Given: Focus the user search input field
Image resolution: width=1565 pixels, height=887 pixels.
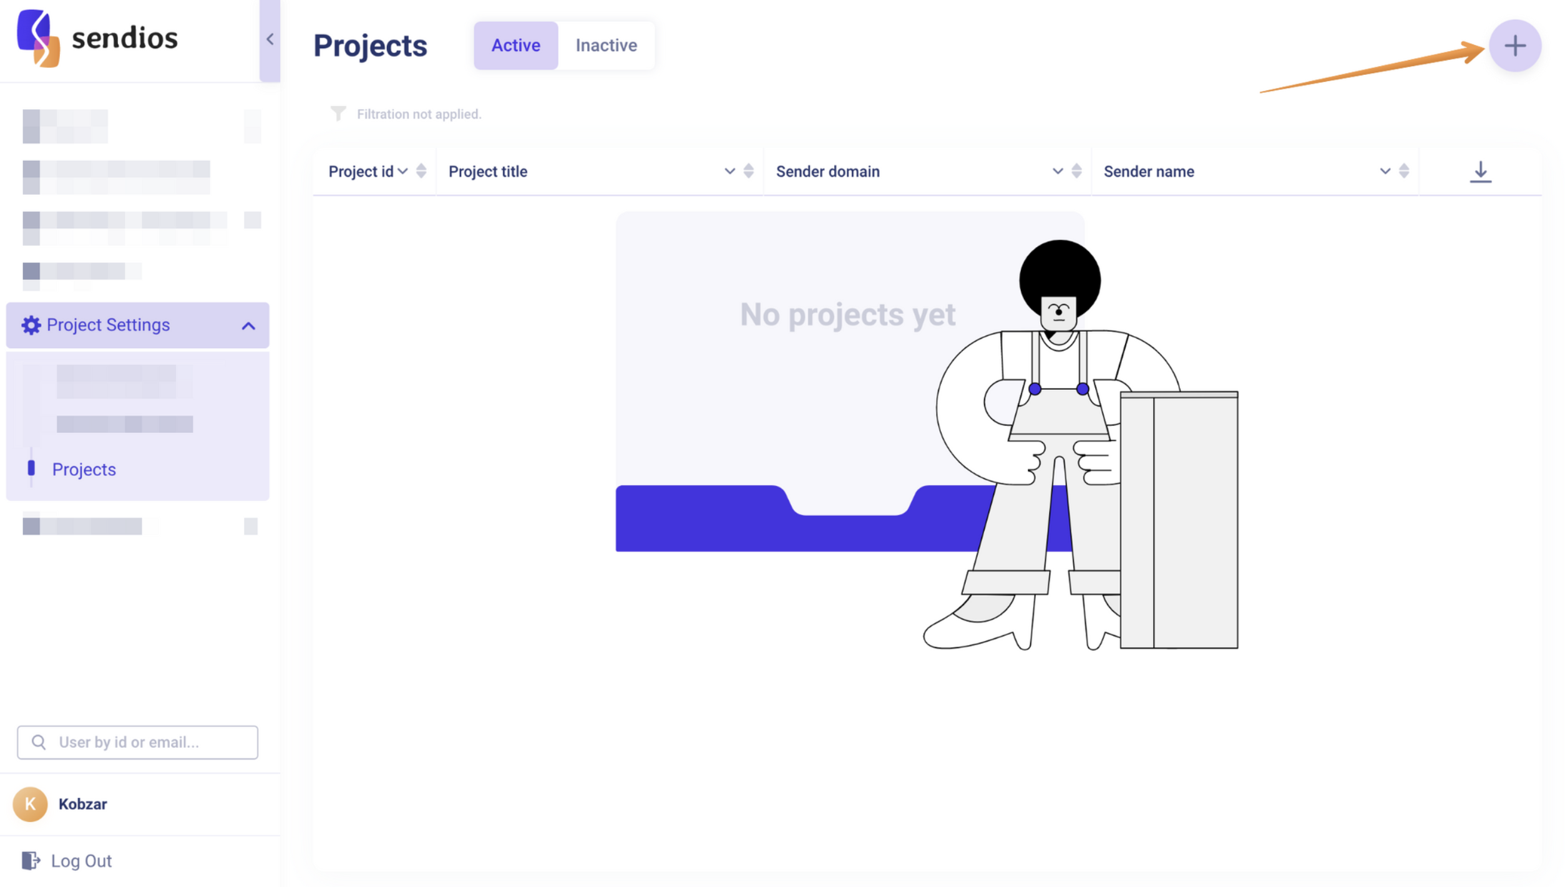Looking at the screenshot, I should click(150, 742).
